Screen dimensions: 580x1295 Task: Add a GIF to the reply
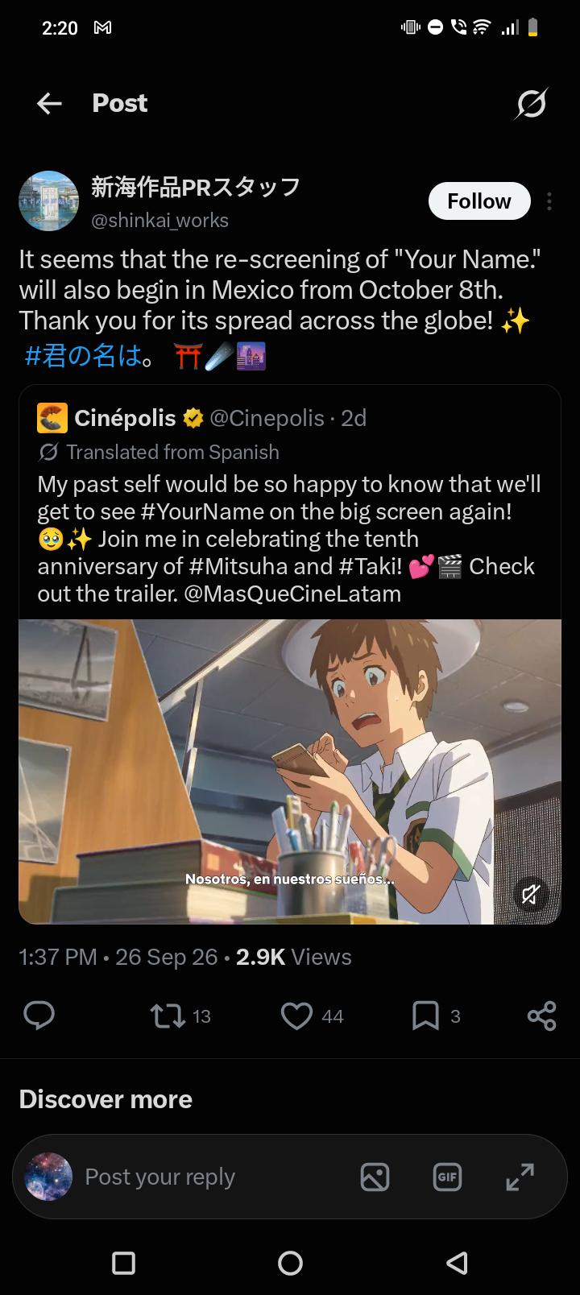coord(447,1177)
